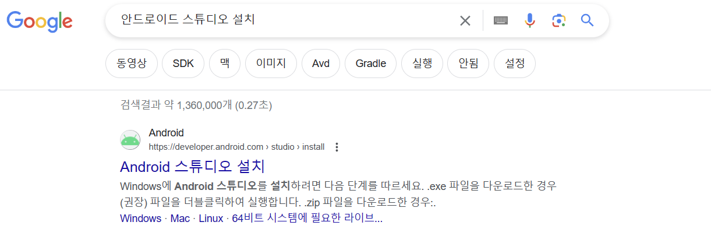The height and width of the screenshot is (236, 711).
Task: Open the Windows sitelink
Action: pos(140,219)
